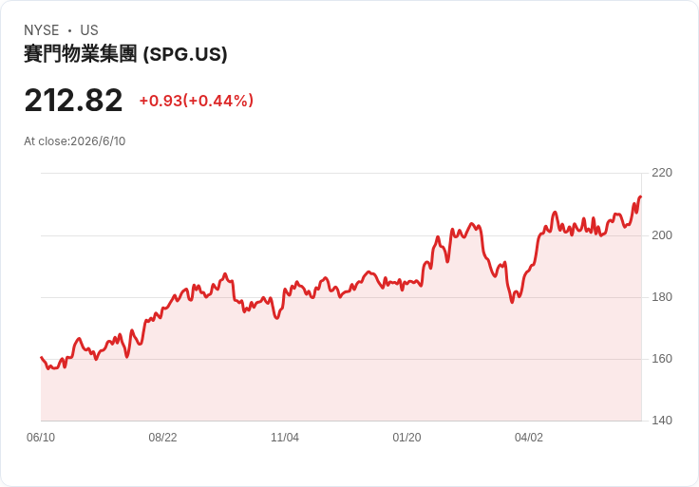Click the 01/20 date axis label
The width and height of the screenshot is (699, 487).
pyautogui.click(x=406, y=438)
